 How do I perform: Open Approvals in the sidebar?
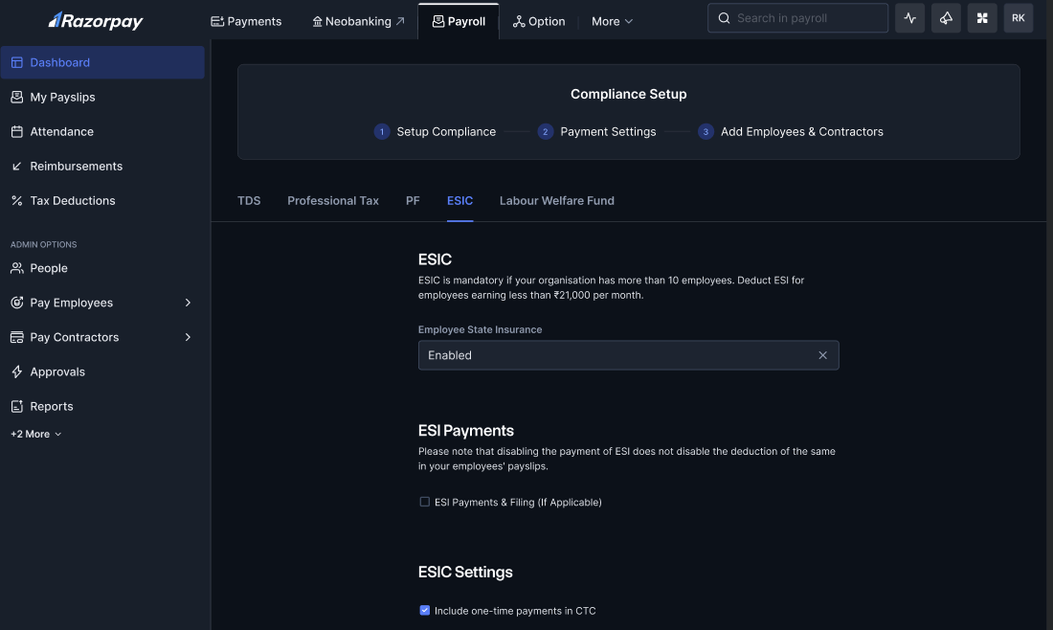click(x=57, y=371)
